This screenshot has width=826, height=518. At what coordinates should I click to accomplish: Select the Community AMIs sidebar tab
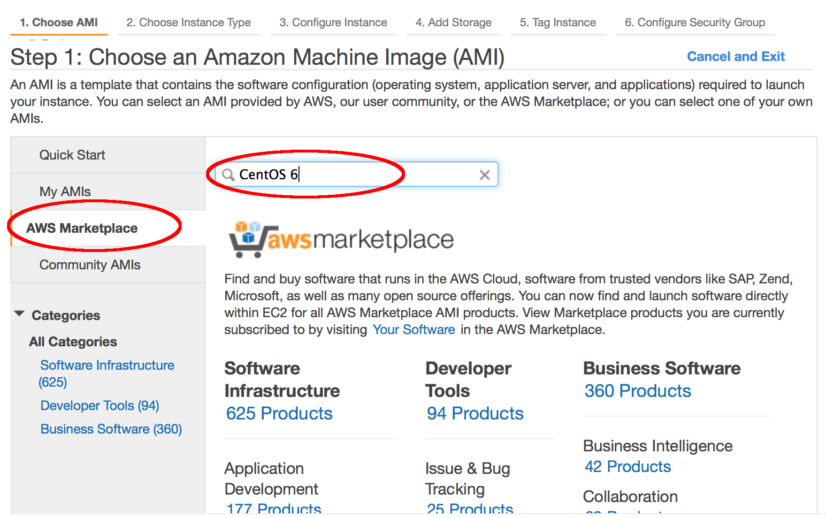click(108, 265)
